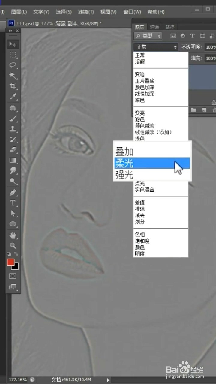This screenshot has width=216, height=384.
Task: Create a new layer with page icon
Action: tap(204, 110)
